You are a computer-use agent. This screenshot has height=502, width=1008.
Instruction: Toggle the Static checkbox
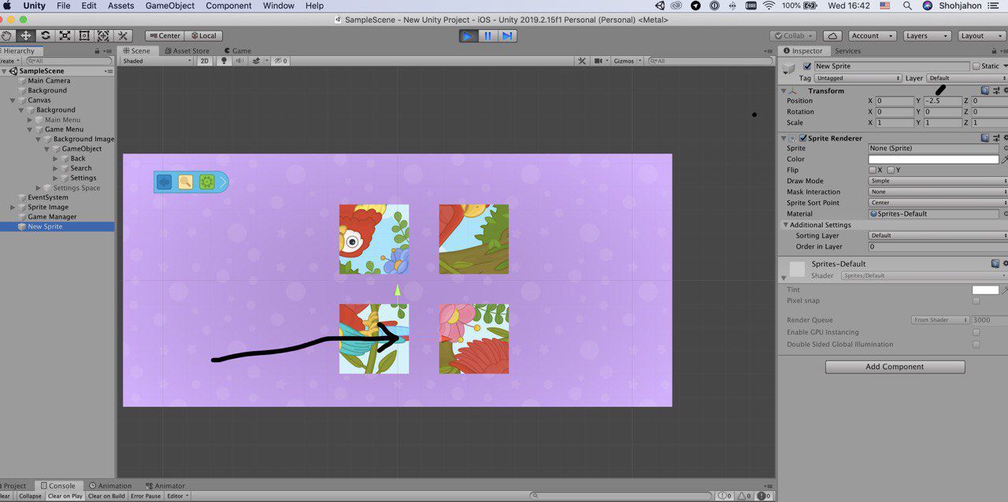point(976,66)
